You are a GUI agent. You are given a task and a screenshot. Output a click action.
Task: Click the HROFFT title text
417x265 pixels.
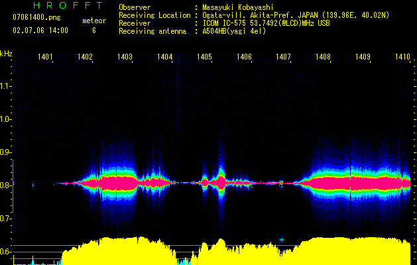click(68, 5)
